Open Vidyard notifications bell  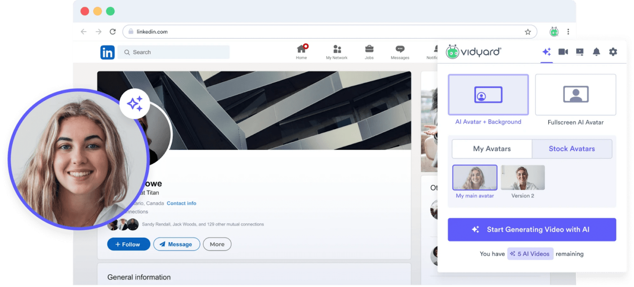(x=596, y=52)
